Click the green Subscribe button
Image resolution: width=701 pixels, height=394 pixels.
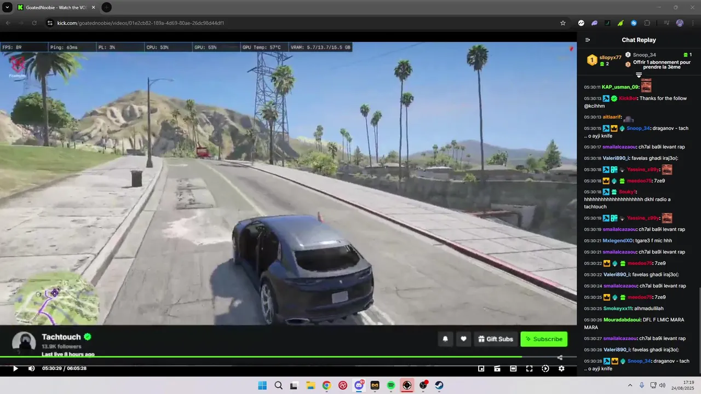pyautogui.click(x=544, y=339)
